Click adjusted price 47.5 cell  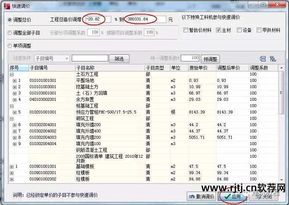pyautogui.click(x=232, y=166)
